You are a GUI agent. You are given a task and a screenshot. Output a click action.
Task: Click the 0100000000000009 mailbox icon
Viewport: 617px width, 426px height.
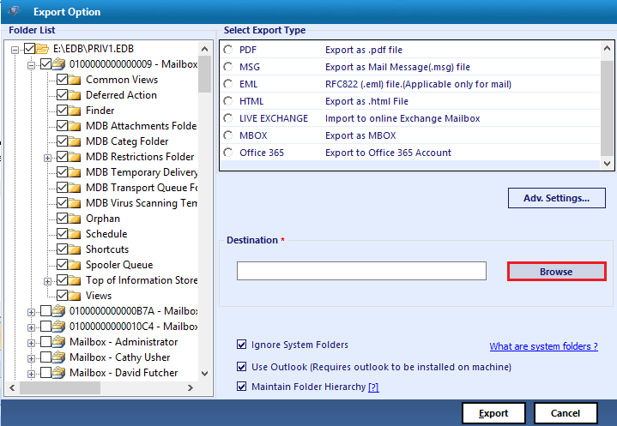(x=58, y=64)
